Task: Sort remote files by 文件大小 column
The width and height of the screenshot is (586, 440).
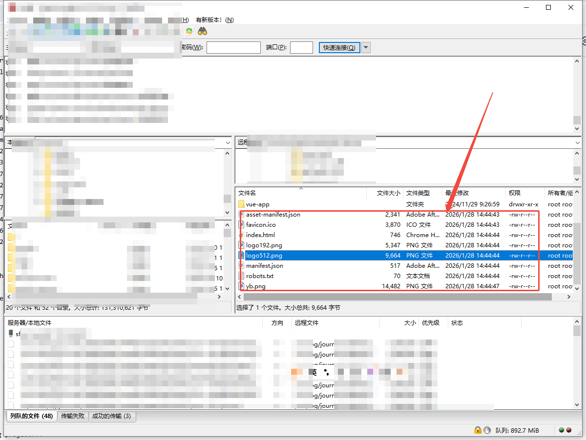Action: (388, 193)
